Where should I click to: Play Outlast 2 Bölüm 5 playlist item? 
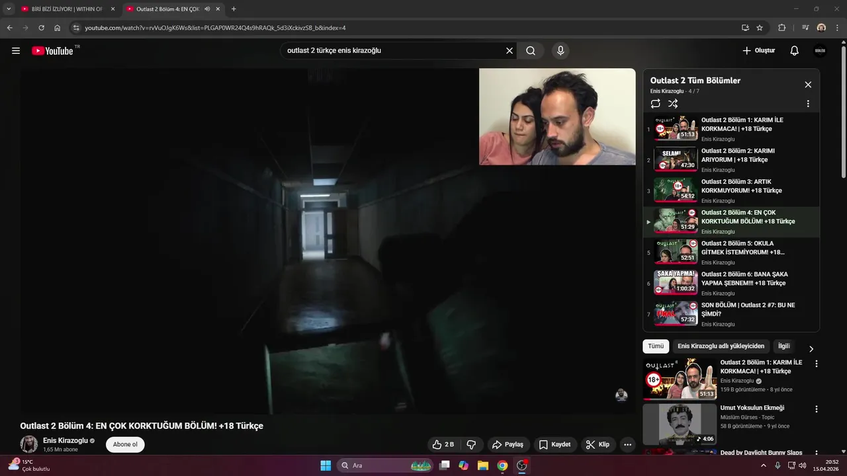pyautogui.click(x=731, y=253)
